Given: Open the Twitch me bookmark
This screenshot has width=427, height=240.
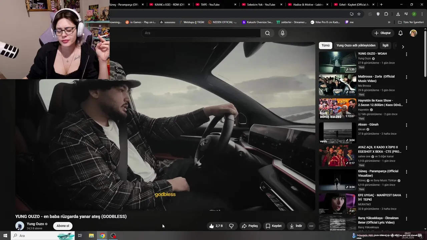Looking at the screenshot, I should point(349,22).
